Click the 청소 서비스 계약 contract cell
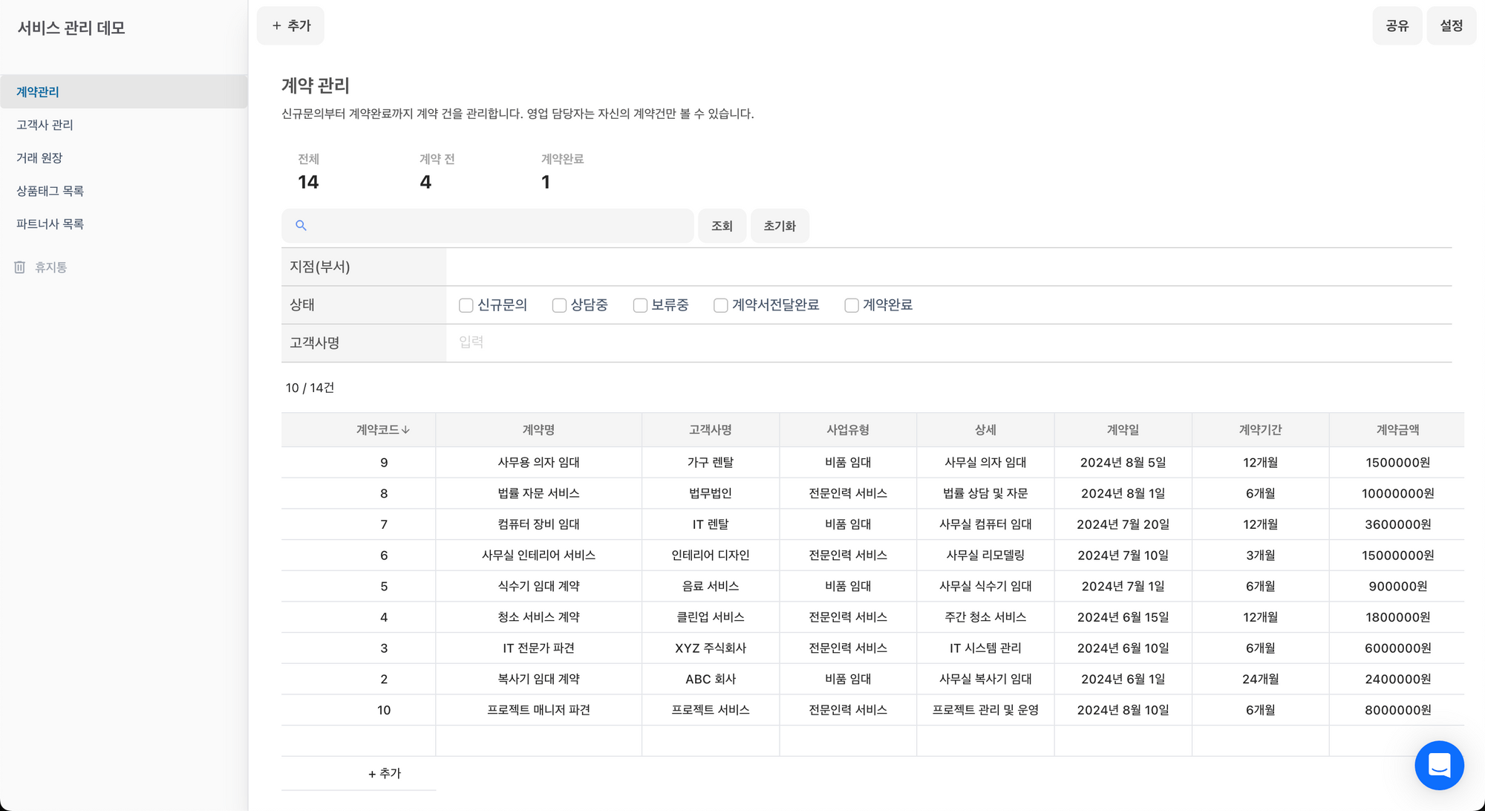Screen dimensions: 1485x811 click(x=538, y=617)
